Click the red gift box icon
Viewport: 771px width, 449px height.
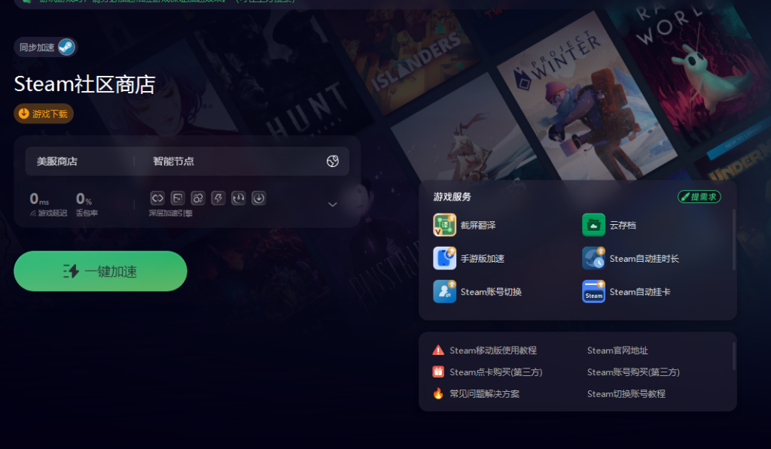[438, 372]
